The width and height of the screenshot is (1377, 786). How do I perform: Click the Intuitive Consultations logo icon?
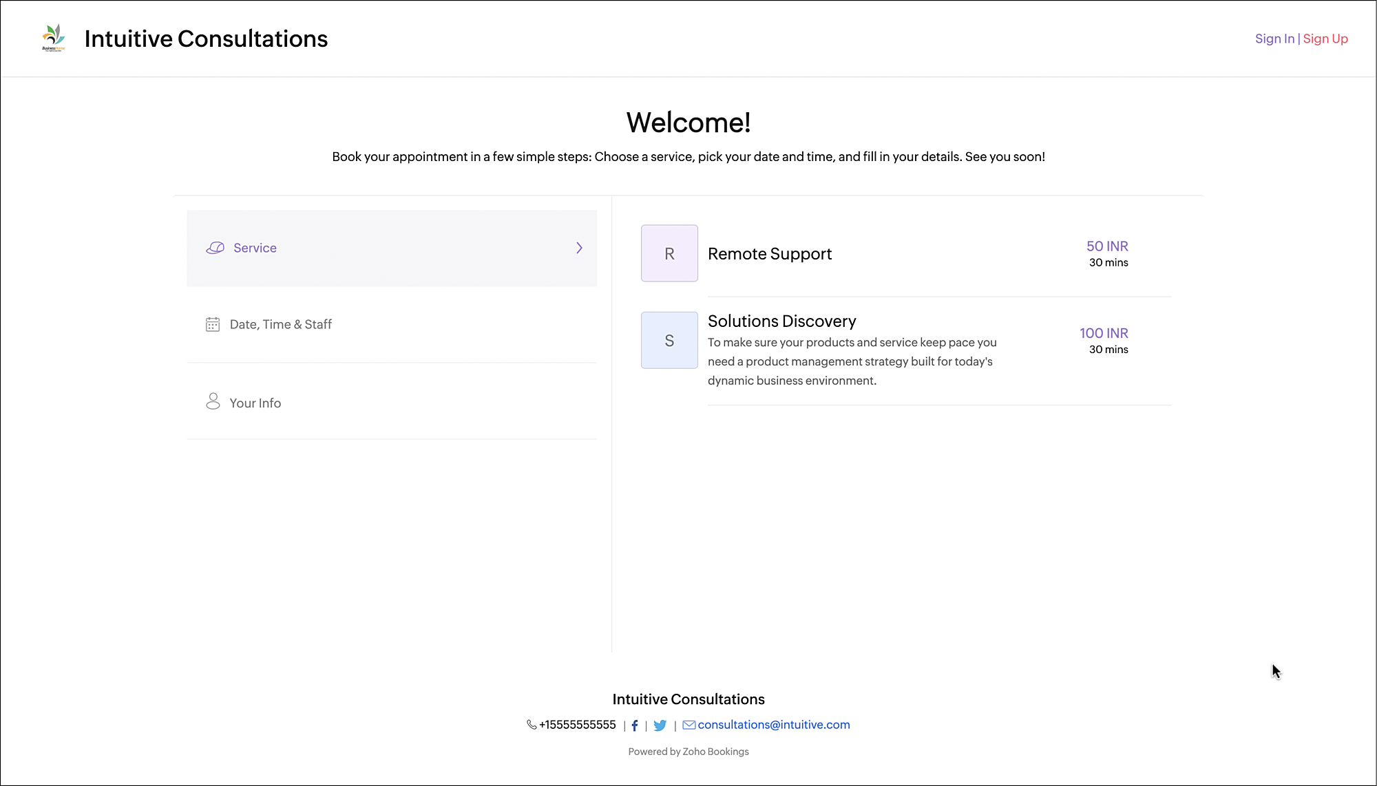click(x=54, y=38)
